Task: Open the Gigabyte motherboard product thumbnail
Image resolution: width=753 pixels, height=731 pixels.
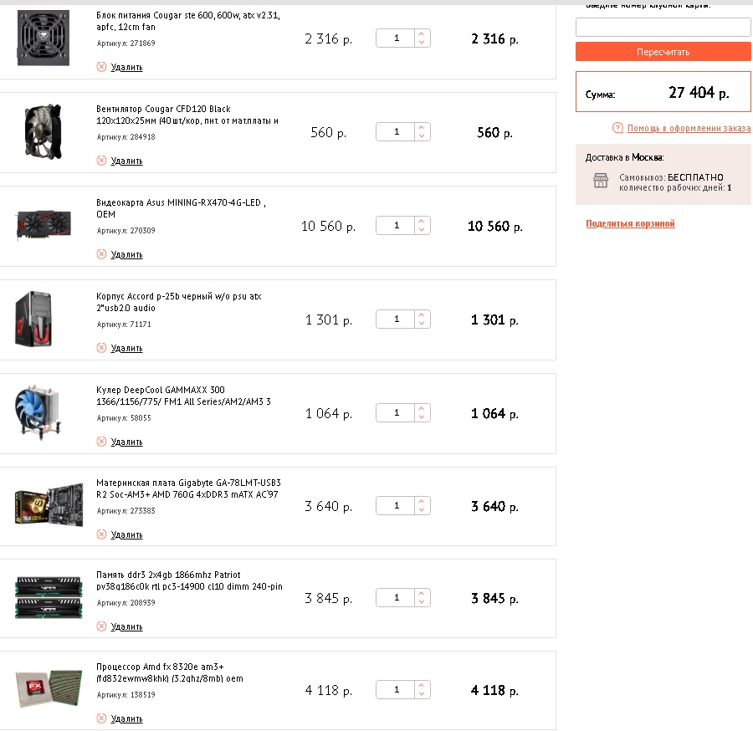Action: point(43,505)
